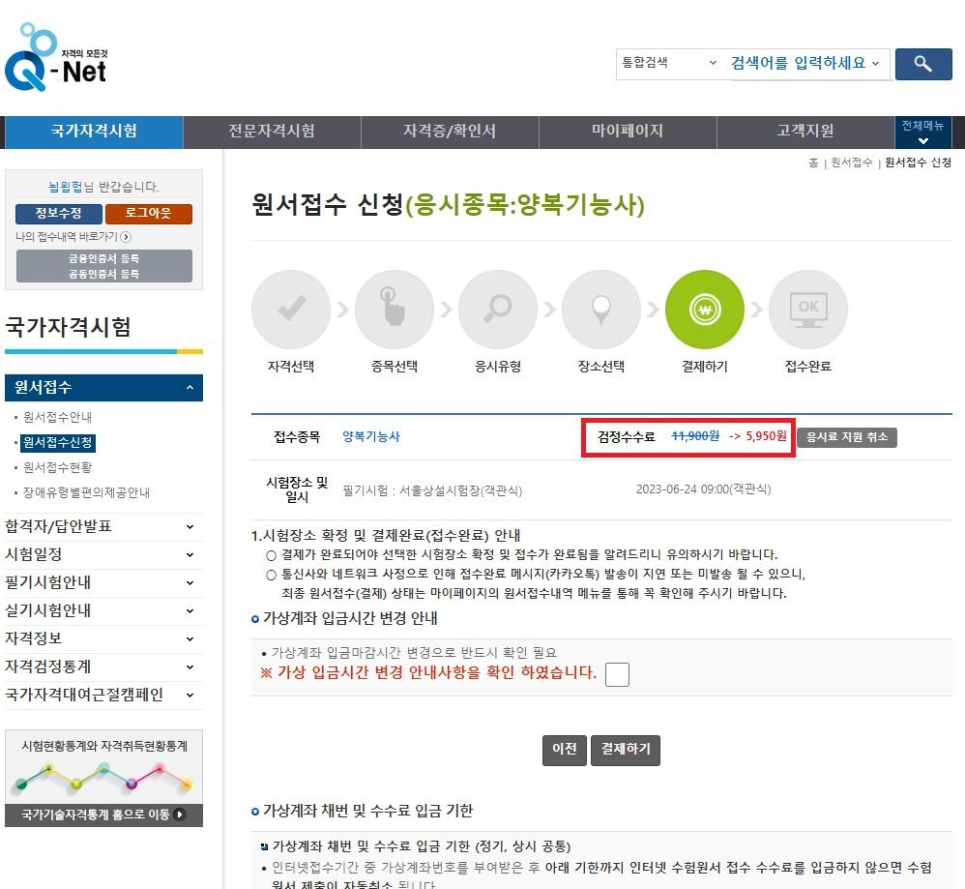The height and width of the screenshot is (889, 965).
Task: Click the 응시료 지원 취소 button
Action: click(848, 436)
